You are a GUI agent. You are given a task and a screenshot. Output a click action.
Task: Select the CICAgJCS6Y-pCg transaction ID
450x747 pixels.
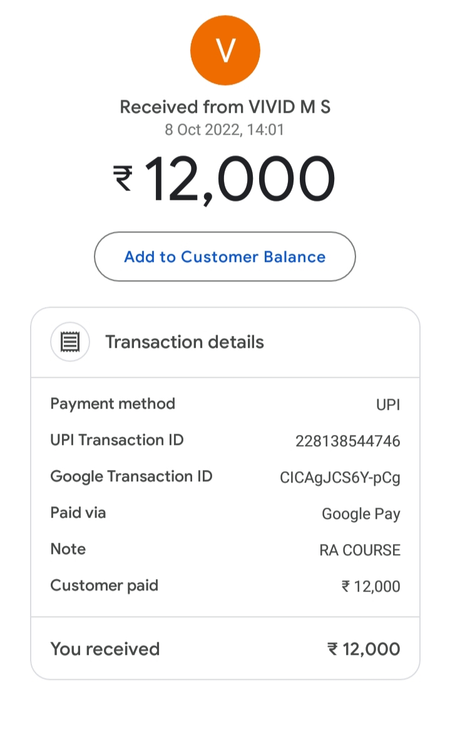click(340, 478)
